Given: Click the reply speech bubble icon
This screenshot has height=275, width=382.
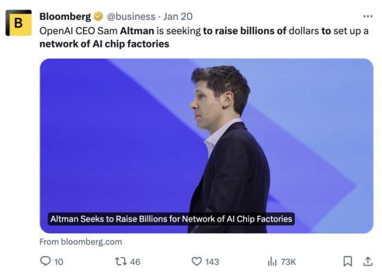Looking at the screenshot, I should pos(45,261).
